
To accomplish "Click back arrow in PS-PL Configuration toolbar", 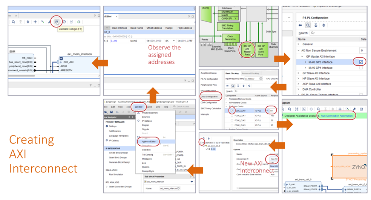I will point(300,25).
